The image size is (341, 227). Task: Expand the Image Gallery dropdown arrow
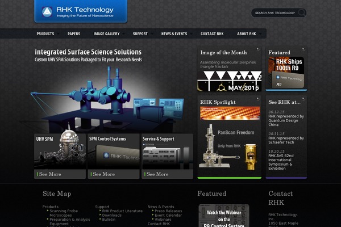[123, 34]
